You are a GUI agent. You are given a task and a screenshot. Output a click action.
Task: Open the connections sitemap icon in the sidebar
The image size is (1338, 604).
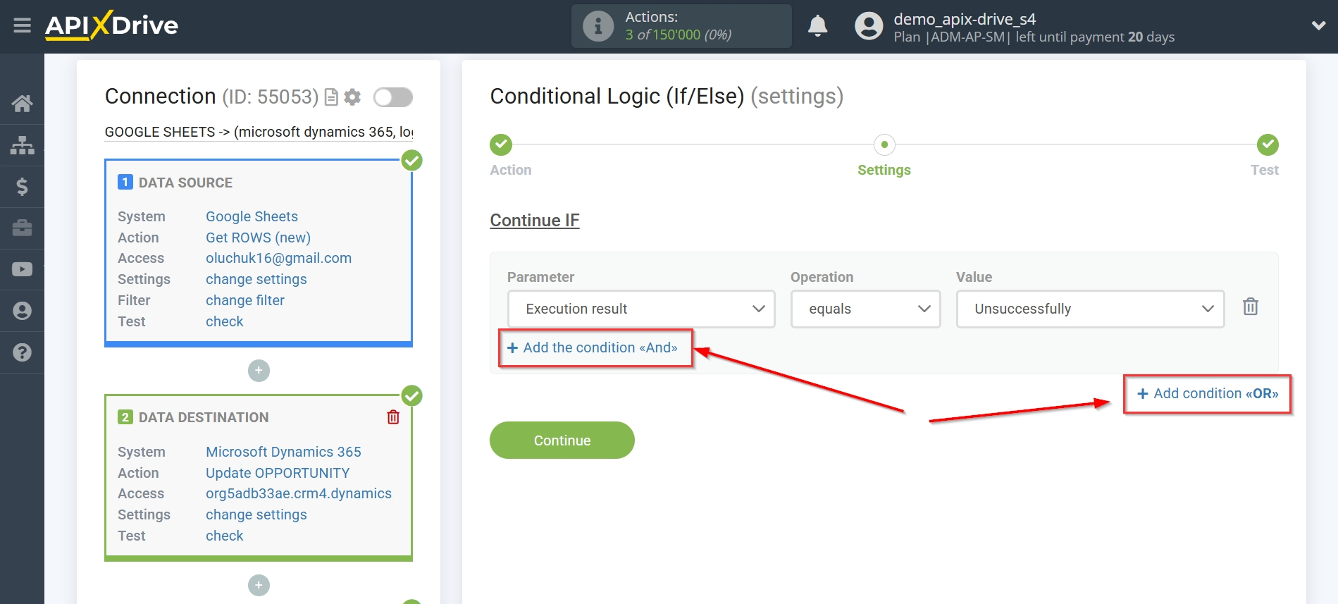pyautogui.click(x=22, y=145)
